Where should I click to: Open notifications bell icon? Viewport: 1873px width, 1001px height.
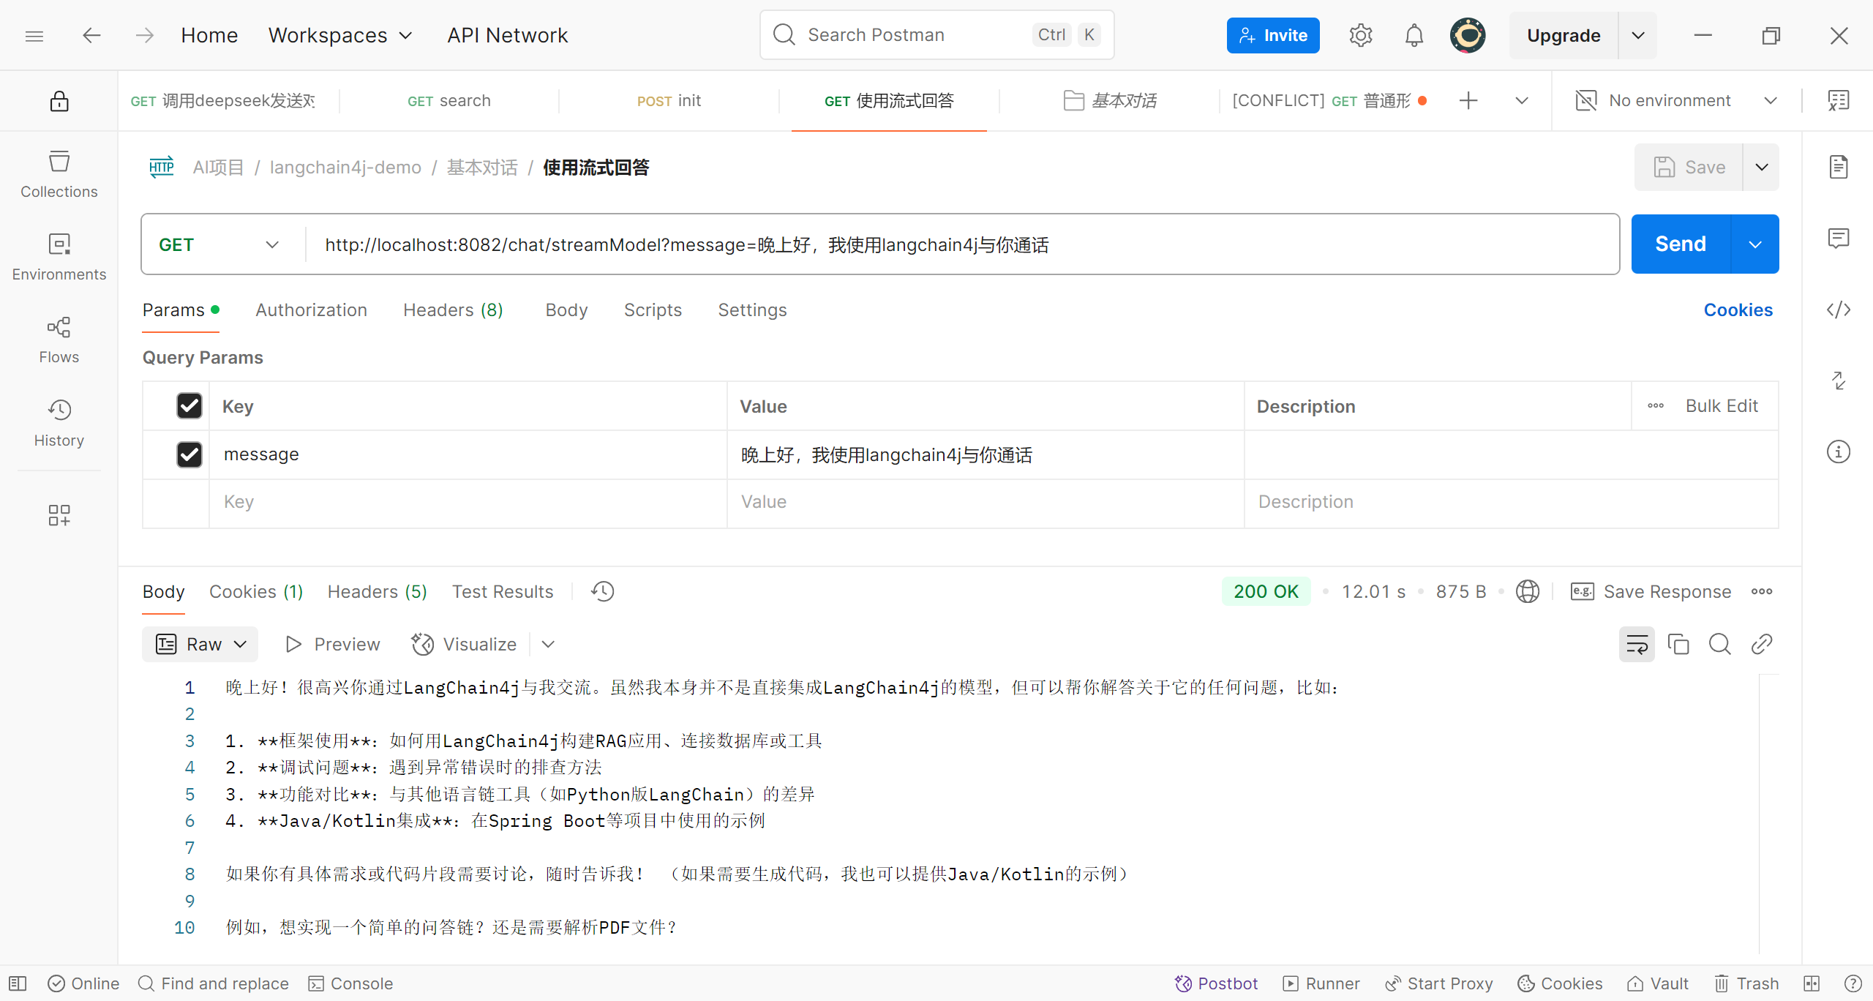point(1414,35)
